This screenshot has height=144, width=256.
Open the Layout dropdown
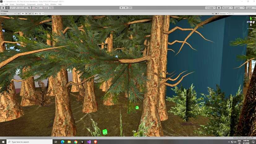[251, 8]
